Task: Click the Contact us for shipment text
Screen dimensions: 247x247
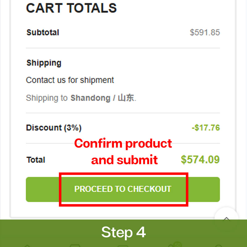Action: pos(70,80)
